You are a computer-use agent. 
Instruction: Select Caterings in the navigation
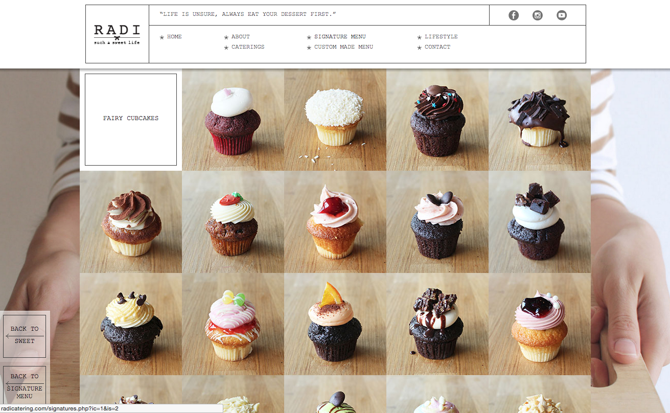248,47
